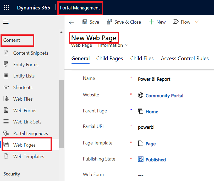Click the New button label
The width and height of the screenshot is (214, 181).
point(161,22)
